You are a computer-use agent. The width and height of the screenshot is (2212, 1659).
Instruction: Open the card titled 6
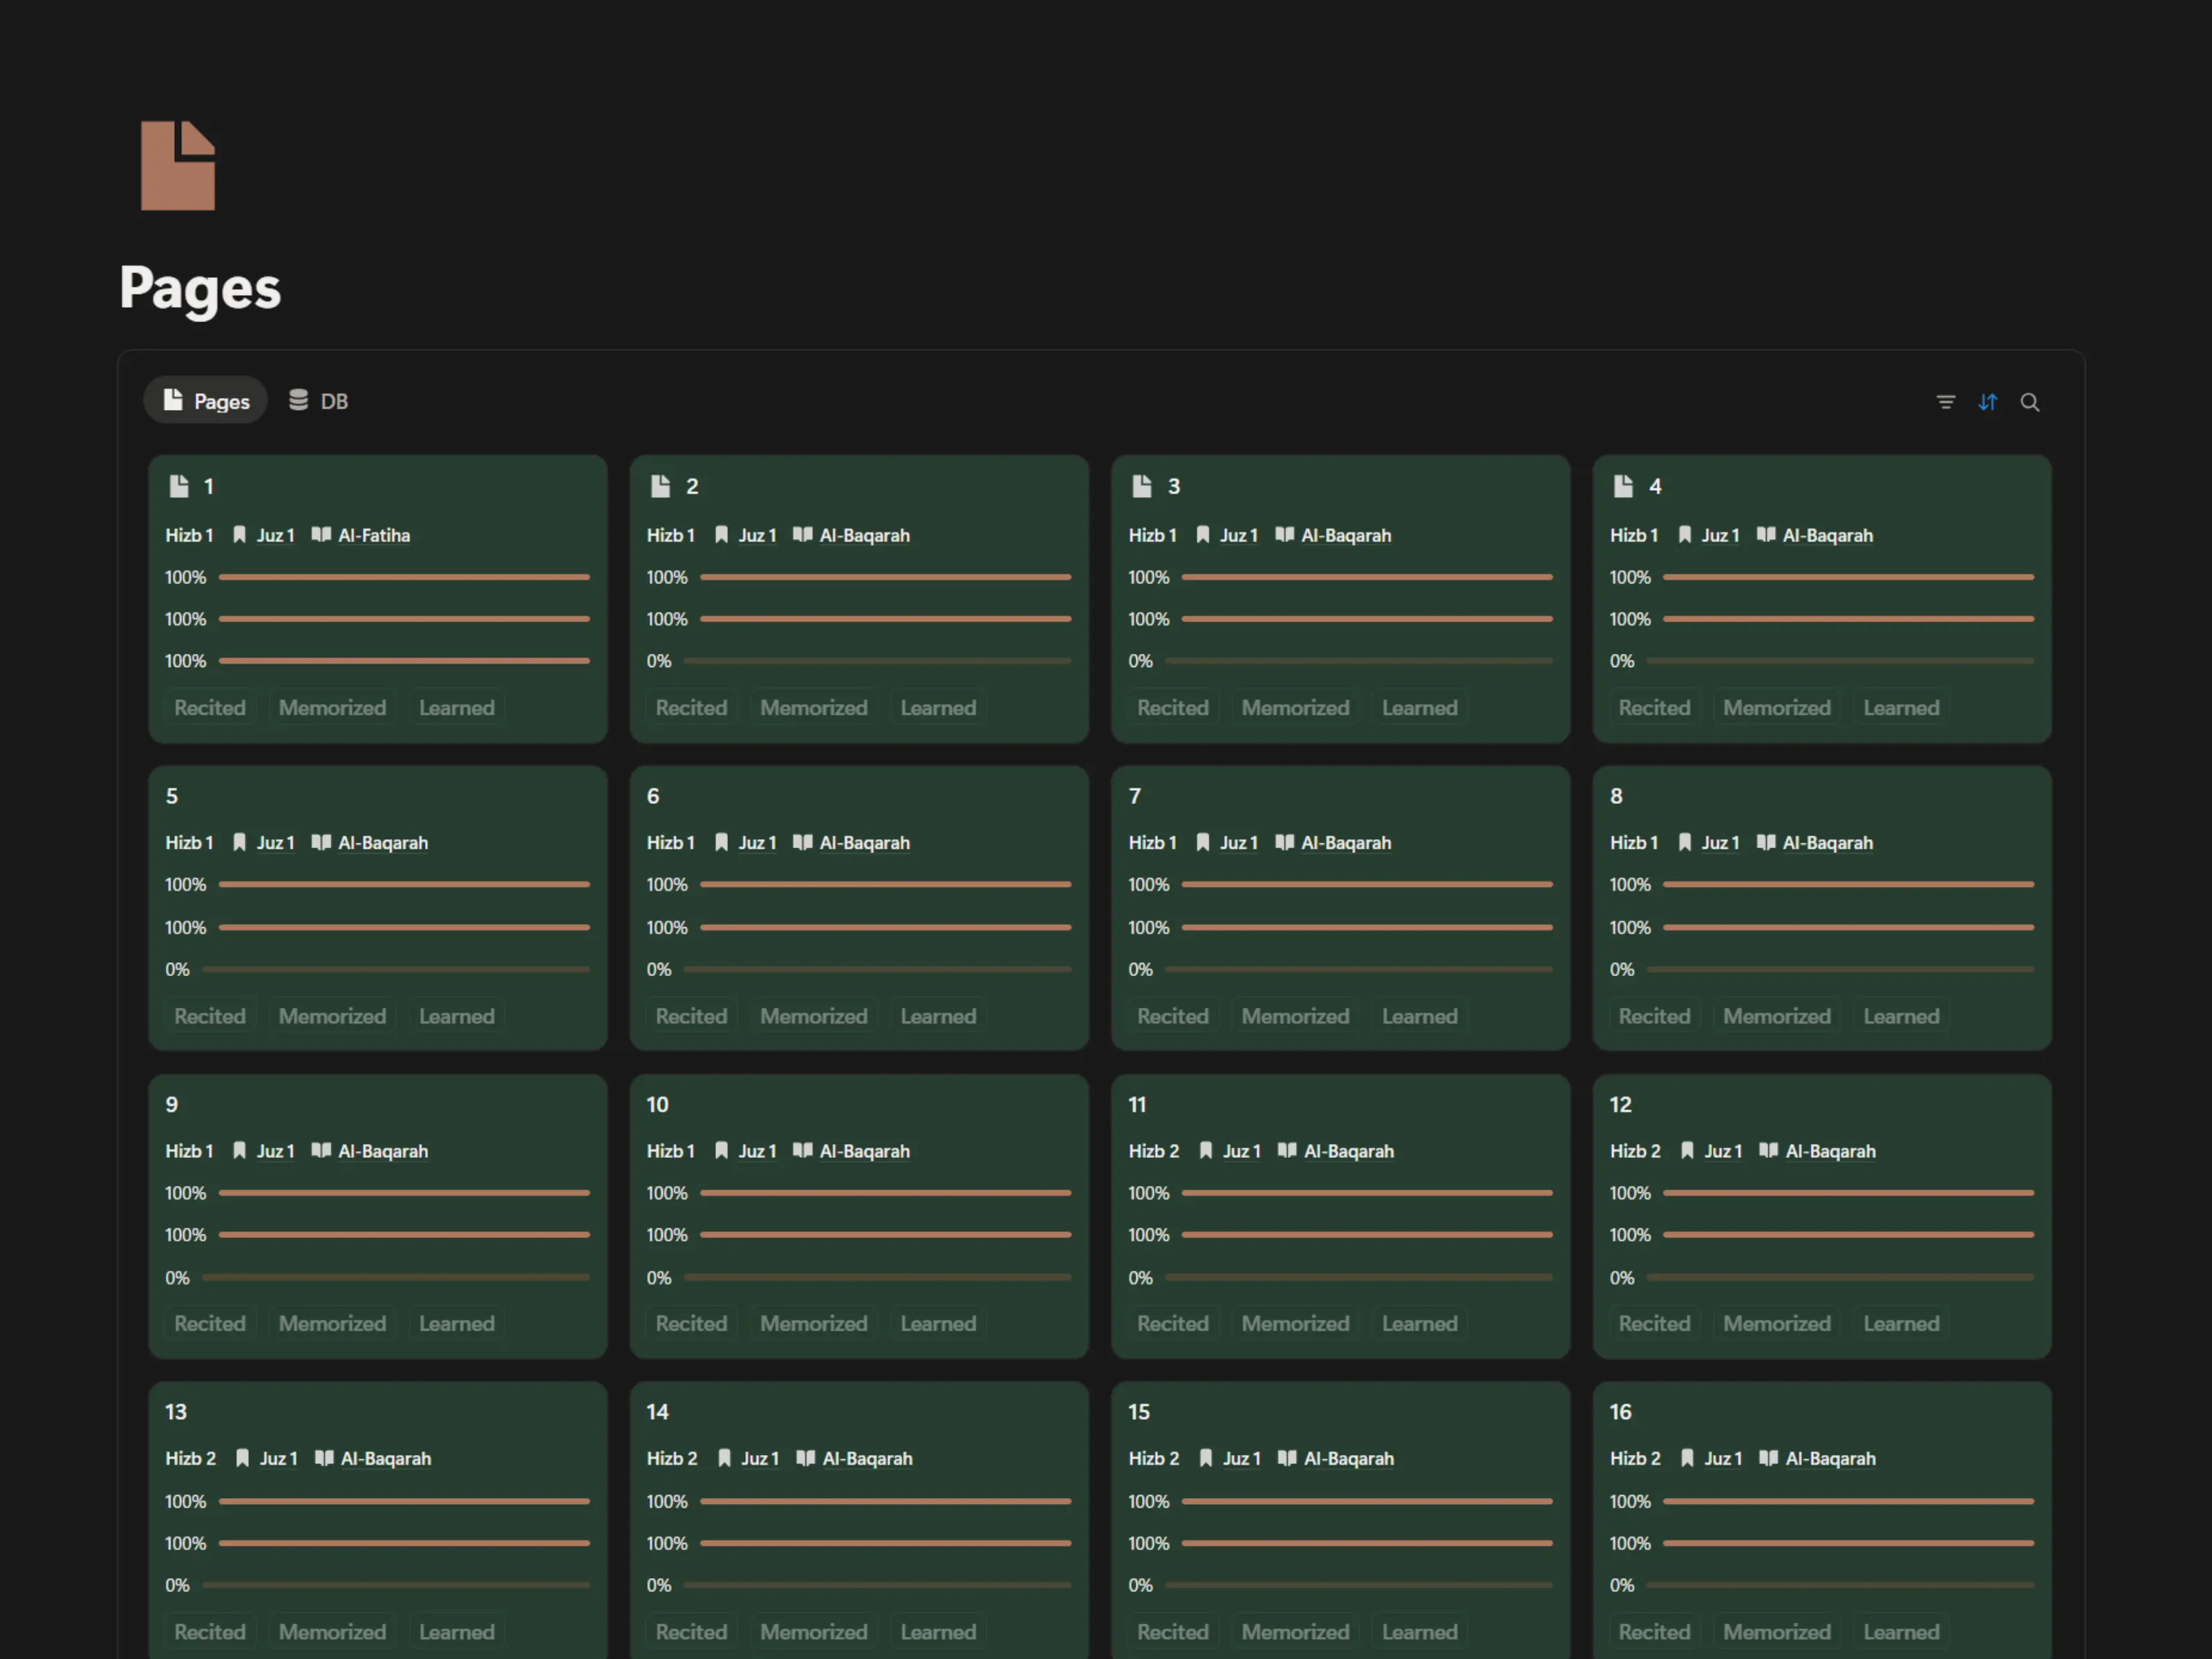[x=653, y=796]
